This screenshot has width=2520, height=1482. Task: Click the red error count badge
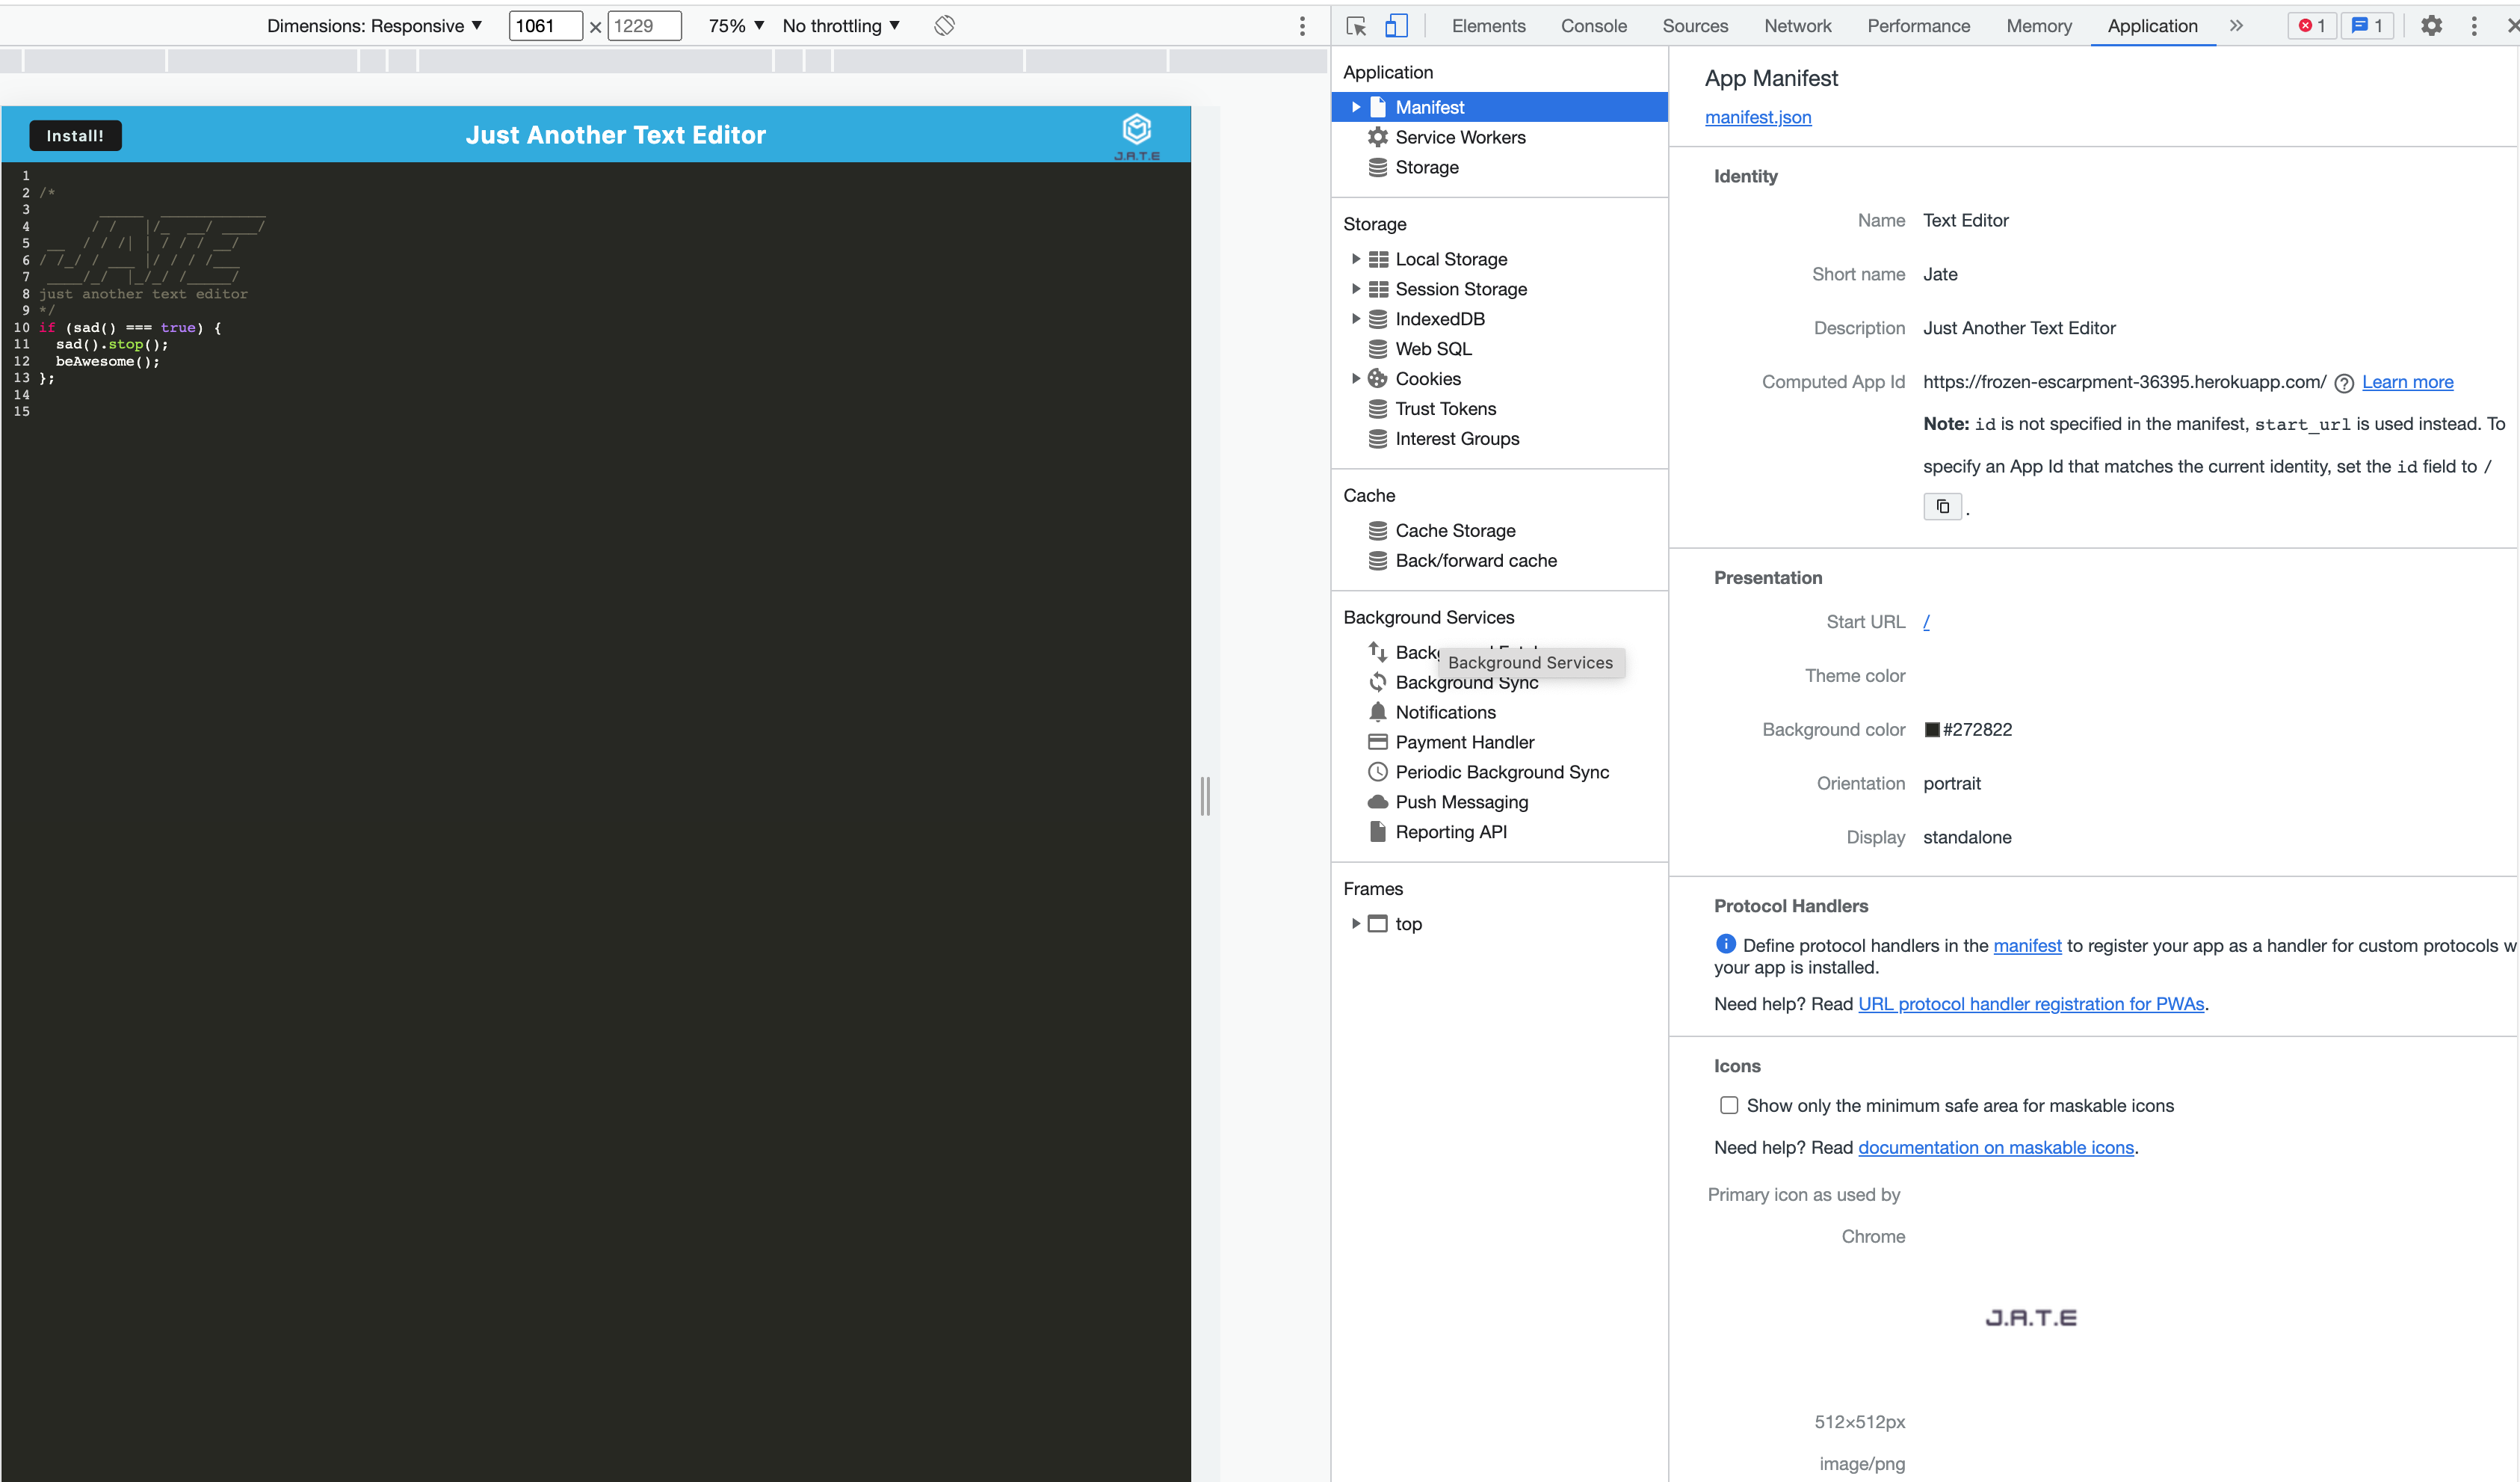[x=2311, y=26]
